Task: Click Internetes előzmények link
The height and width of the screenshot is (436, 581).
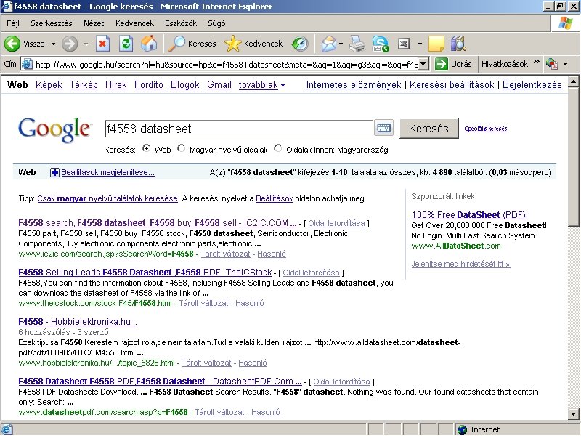Action: coord(354,85)
